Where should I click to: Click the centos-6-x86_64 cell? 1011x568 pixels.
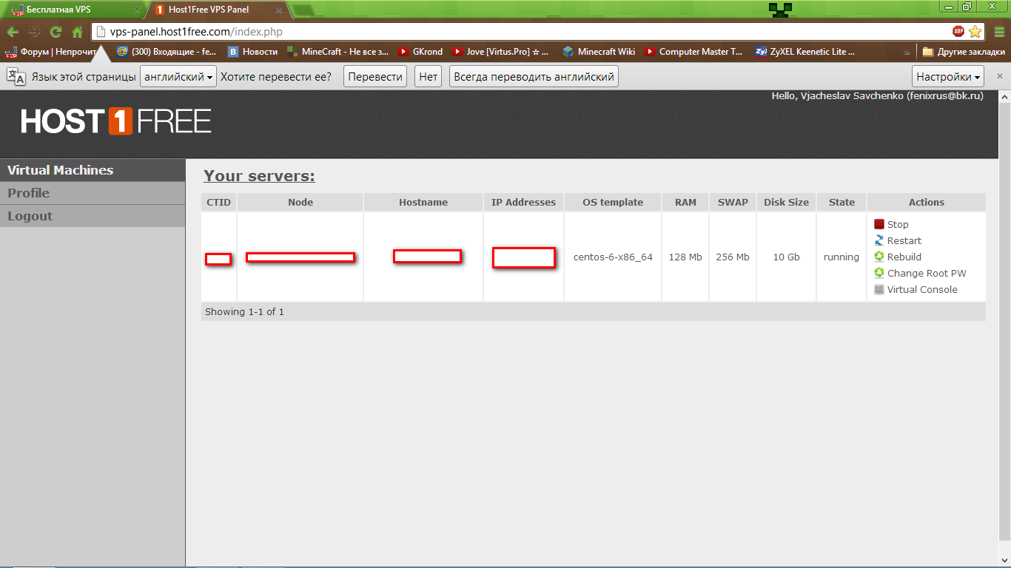[613, 257]
